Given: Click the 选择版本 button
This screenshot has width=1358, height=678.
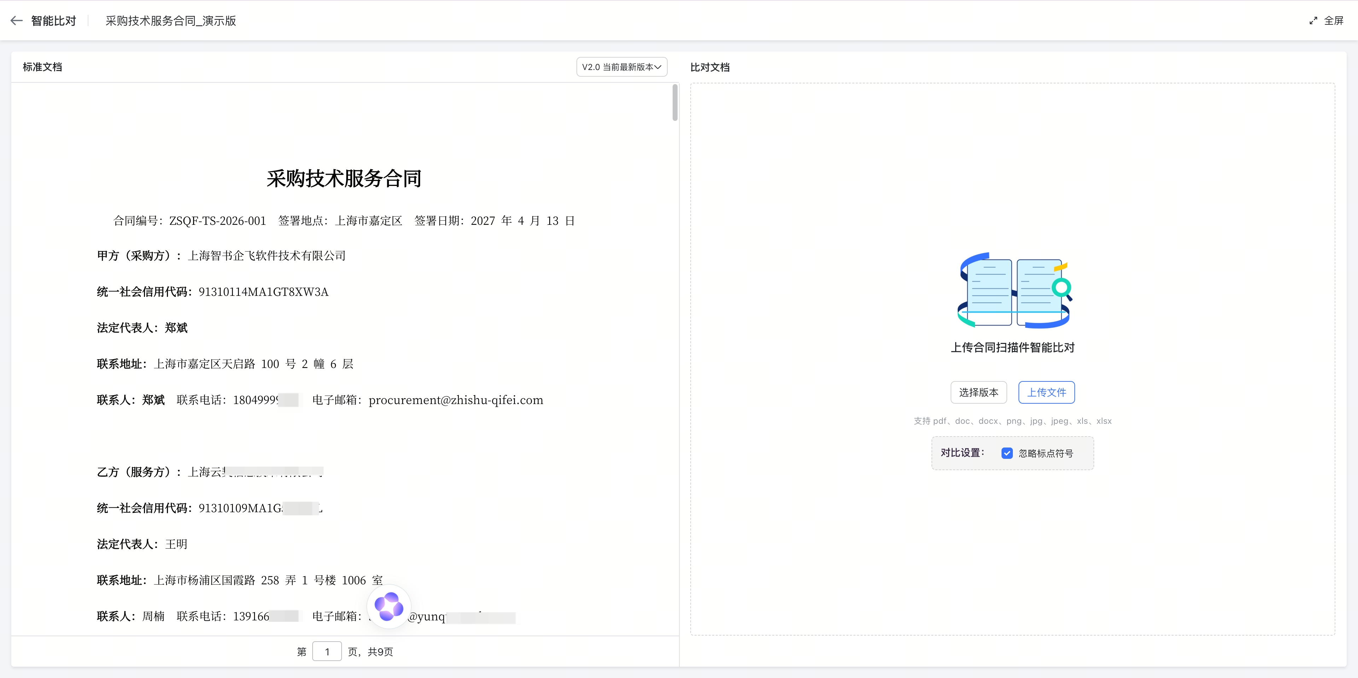Looking at the screenshot, I should 979,392.
